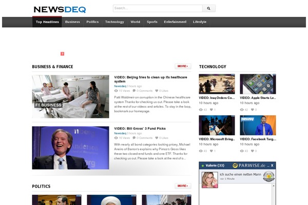Open headline about Beijing healthcare system
This screenshot has width=308, height=205.
(150, 79)
